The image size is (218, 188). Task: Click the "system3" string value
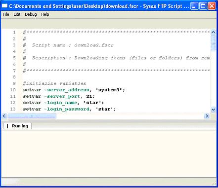[109, 90]
